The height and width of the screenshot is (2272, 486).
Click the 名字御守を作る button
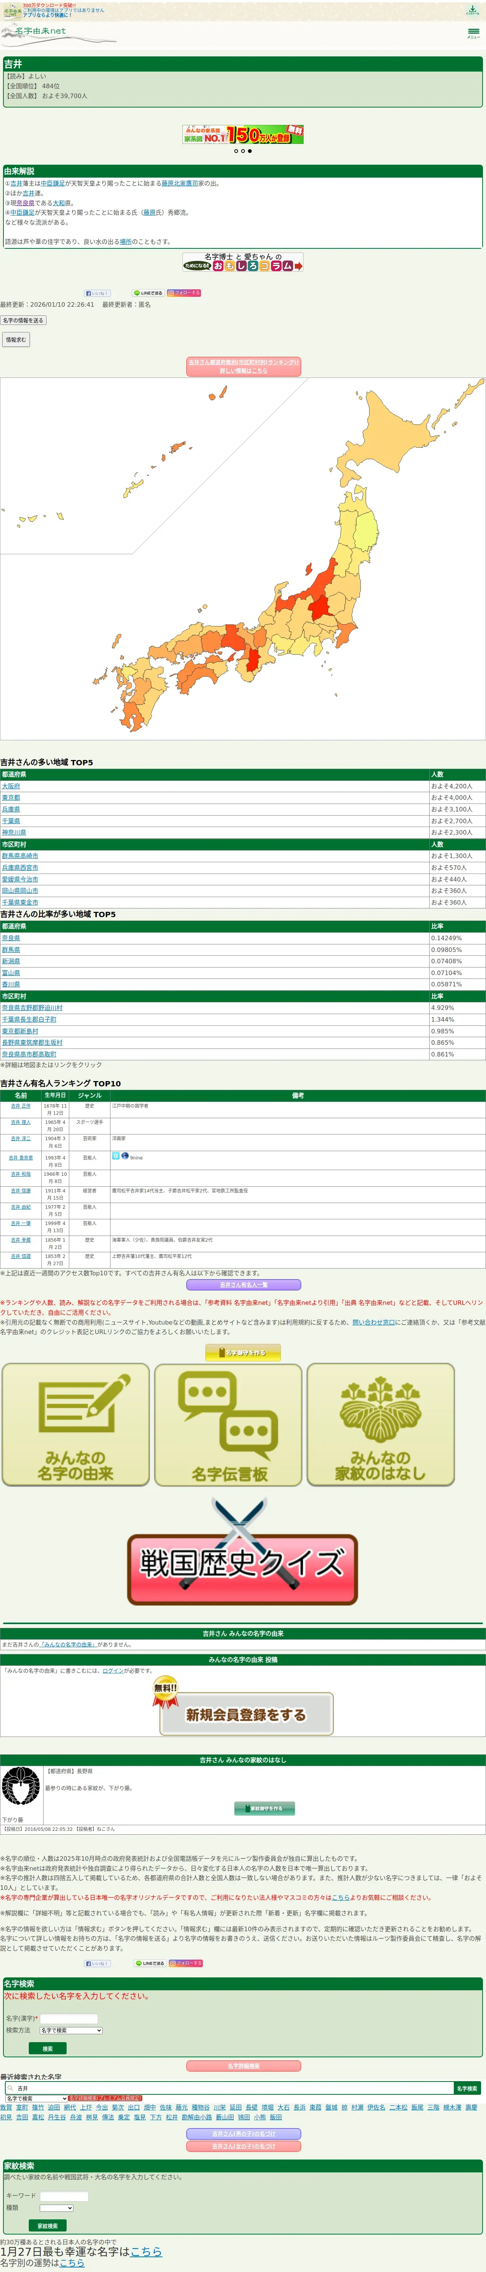243,1352
